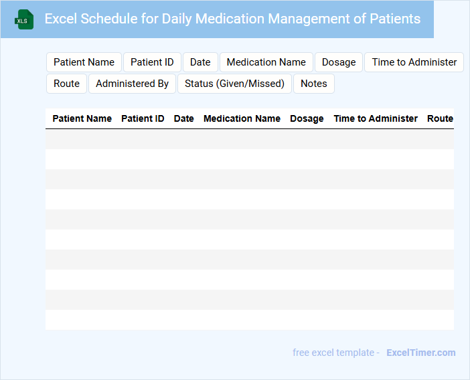Click the Route column header in table
470x380 pixels.
(x=440, y=118)
